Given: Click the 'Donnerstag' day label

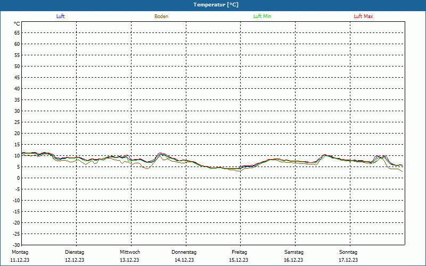Looking at the screenshot, I should pos(184,252).
